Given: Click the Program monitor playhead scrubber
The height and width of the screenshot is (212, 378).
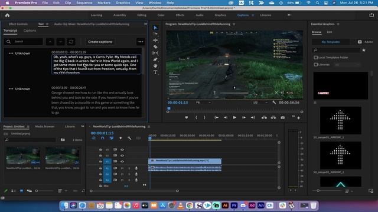Looking at the screenshot, I should click(x=169, y=108).
